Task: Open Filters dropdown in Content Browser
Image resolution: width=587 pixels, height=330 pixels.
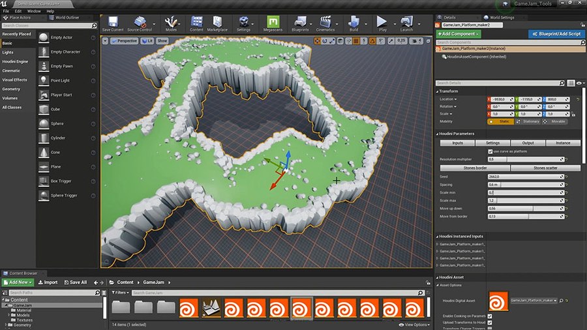Action: click(x=120, y=293)
